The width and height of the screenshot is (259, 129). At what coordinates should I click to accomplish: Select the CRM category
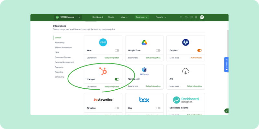pyautogui.click(x=57, y=53)
